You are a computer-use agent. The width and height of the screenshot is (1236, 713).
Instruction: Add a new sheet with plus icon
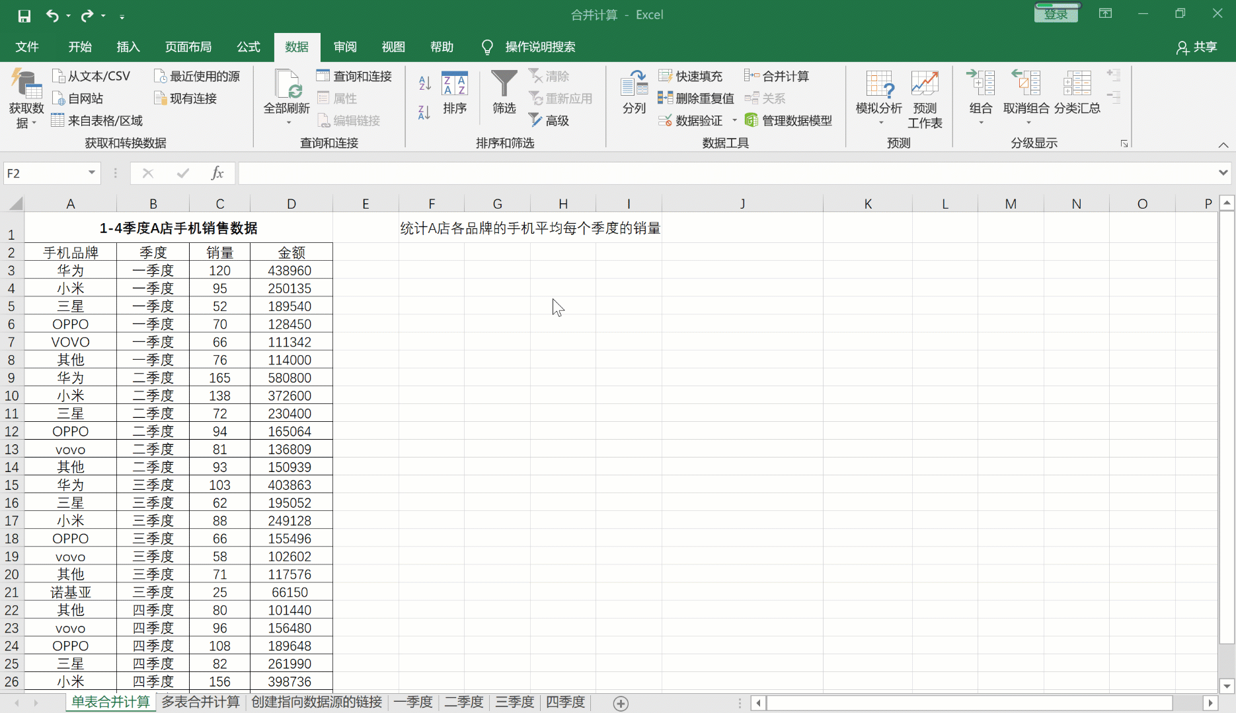(x=621, y=703)
